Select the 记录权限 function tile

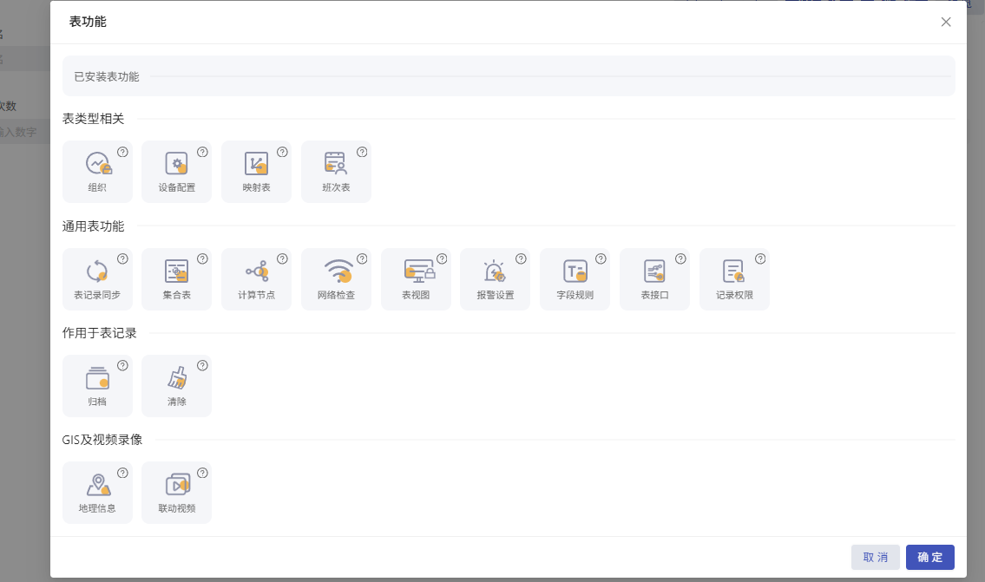[x=734, y=271]
